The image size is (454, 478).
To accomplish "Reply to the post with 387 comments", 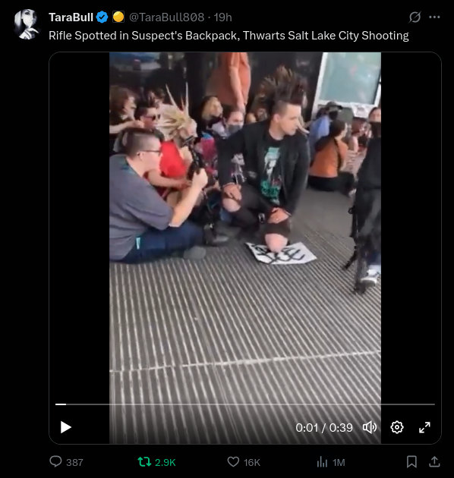I will pyautogui.click(x=66, y=462).
